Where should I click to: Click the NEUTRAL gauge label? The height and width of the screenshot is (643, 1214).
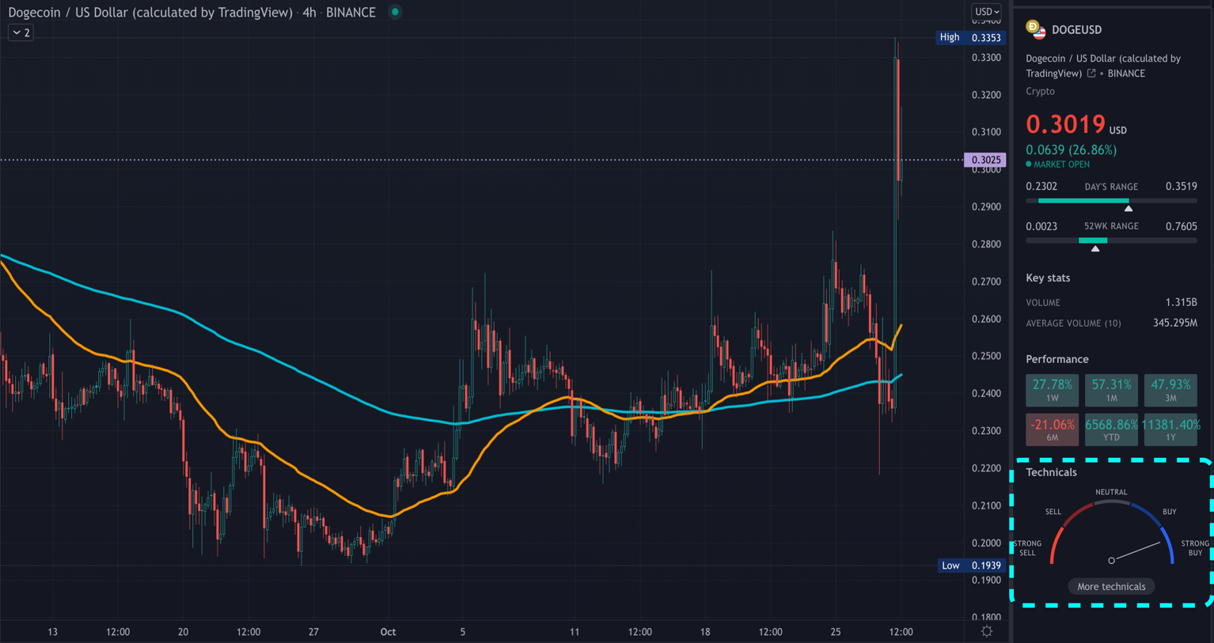tap(1111, 492)
